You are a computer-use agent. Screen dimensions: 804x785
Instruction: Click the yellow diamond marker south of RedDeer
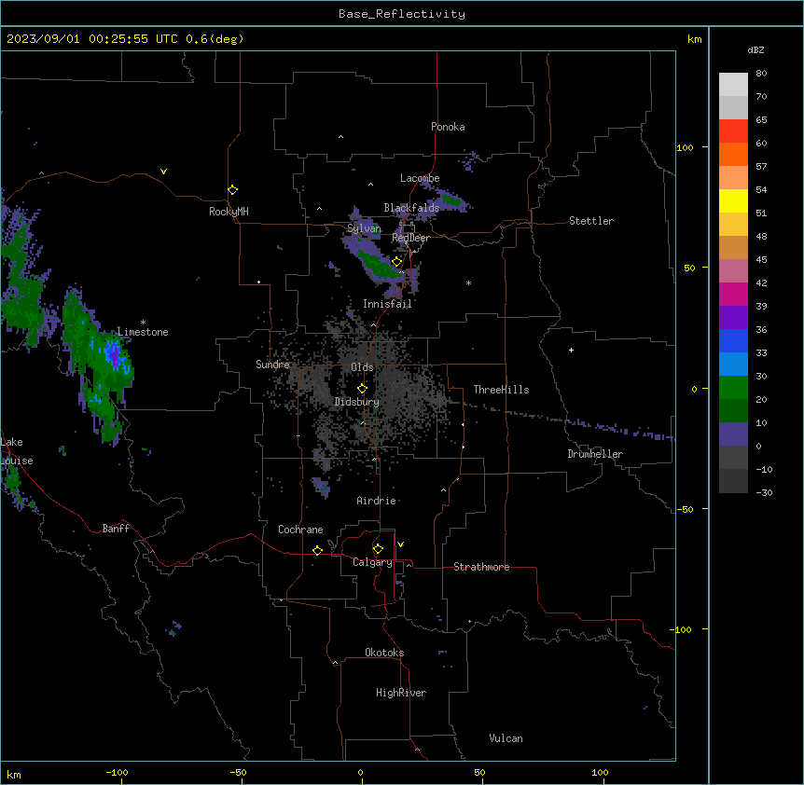[396, 262]
